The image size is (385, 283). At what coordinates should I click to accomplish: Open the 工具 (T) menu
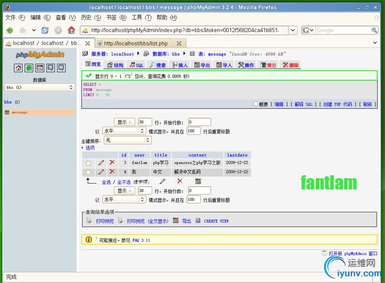142,17
